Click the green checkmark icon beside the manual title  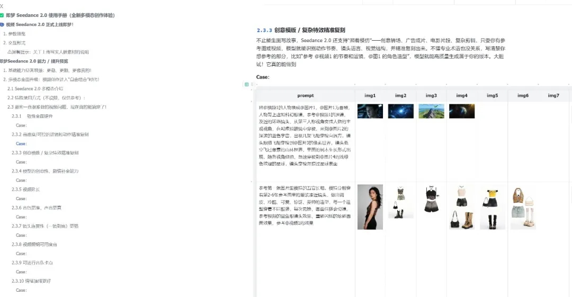(2, 15)
